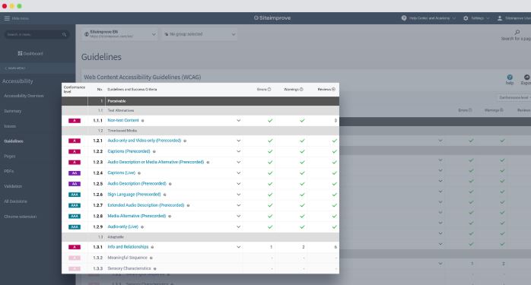Click the '1.3 Adaptable' group row
The image size is (531, 285).
coord(201,237)
